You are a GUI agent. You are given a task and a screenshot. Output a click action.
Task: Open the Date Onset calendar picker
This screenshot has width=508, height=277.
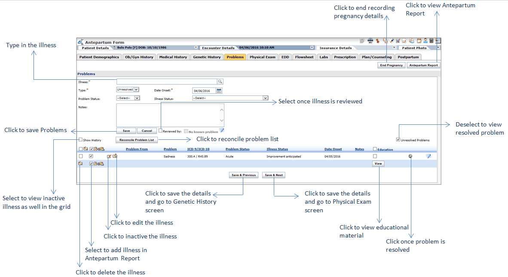(x=219, y=90)
